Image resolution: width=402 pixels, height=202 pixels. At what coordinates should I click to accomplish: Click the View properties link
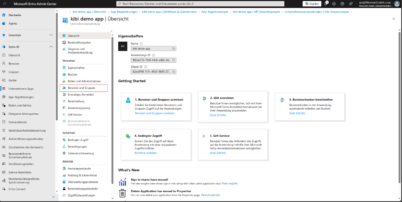(x=210, y=195)
